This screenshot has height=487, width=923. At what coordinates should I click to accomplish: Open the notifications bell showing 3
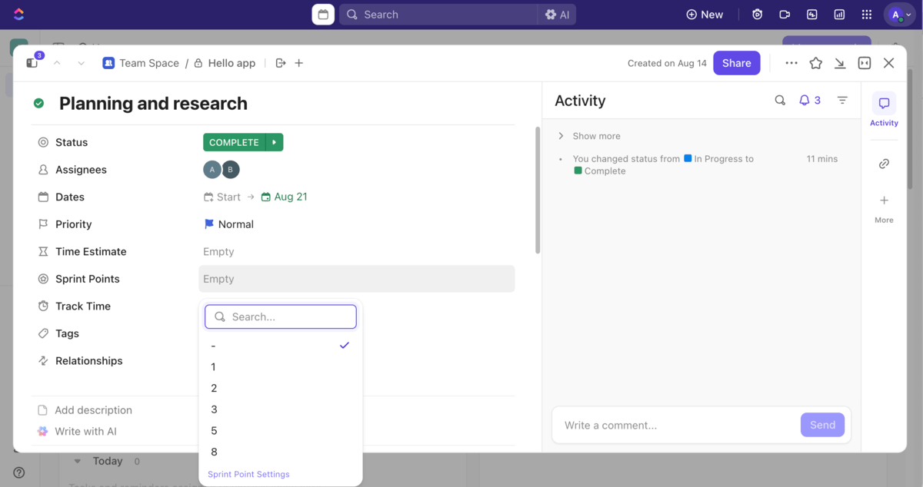coord(809,101)
